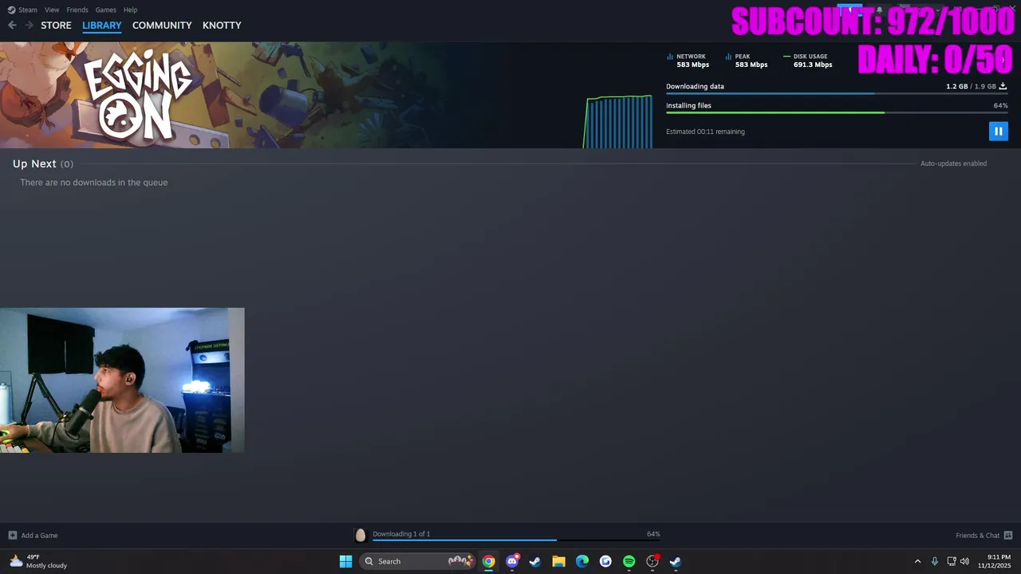Open Friends & Chat
The height and width of the screenshot is (574, 1021).
pos(977,535)
